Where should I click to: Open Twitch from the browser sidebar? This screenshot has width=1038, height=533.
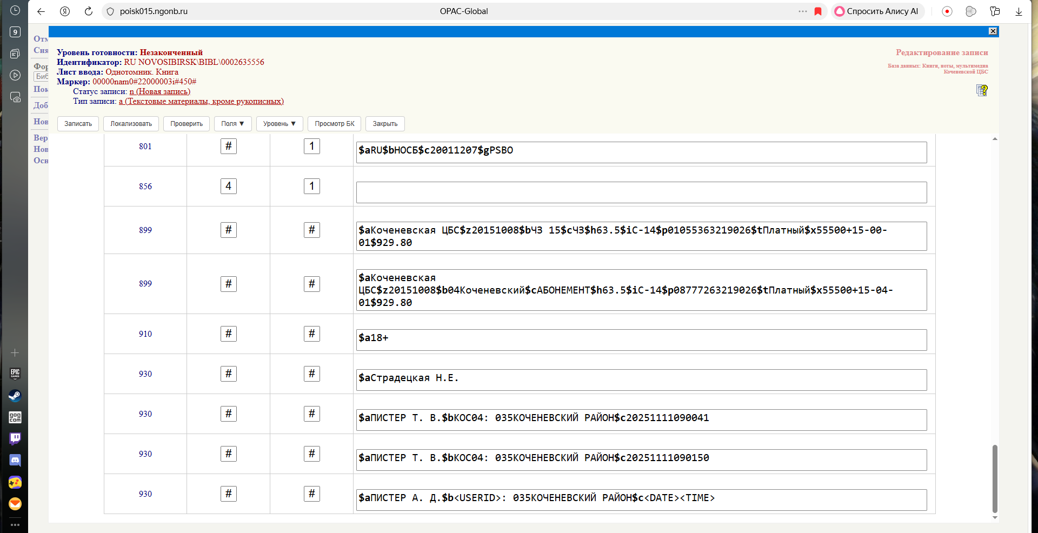(15, 438)
